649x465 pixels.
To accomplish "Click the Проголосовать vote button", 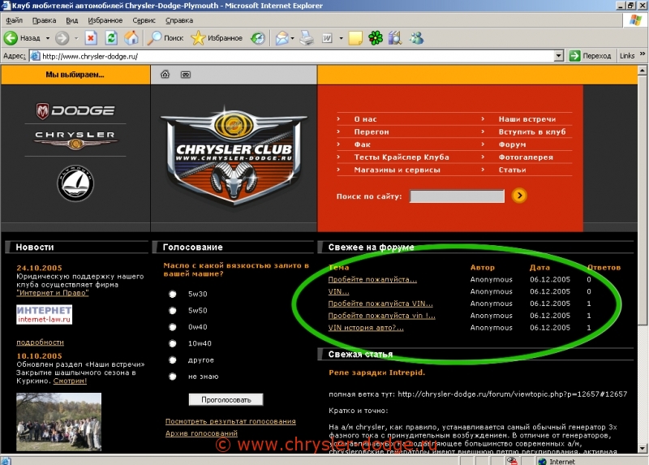I will coord(226,399).
